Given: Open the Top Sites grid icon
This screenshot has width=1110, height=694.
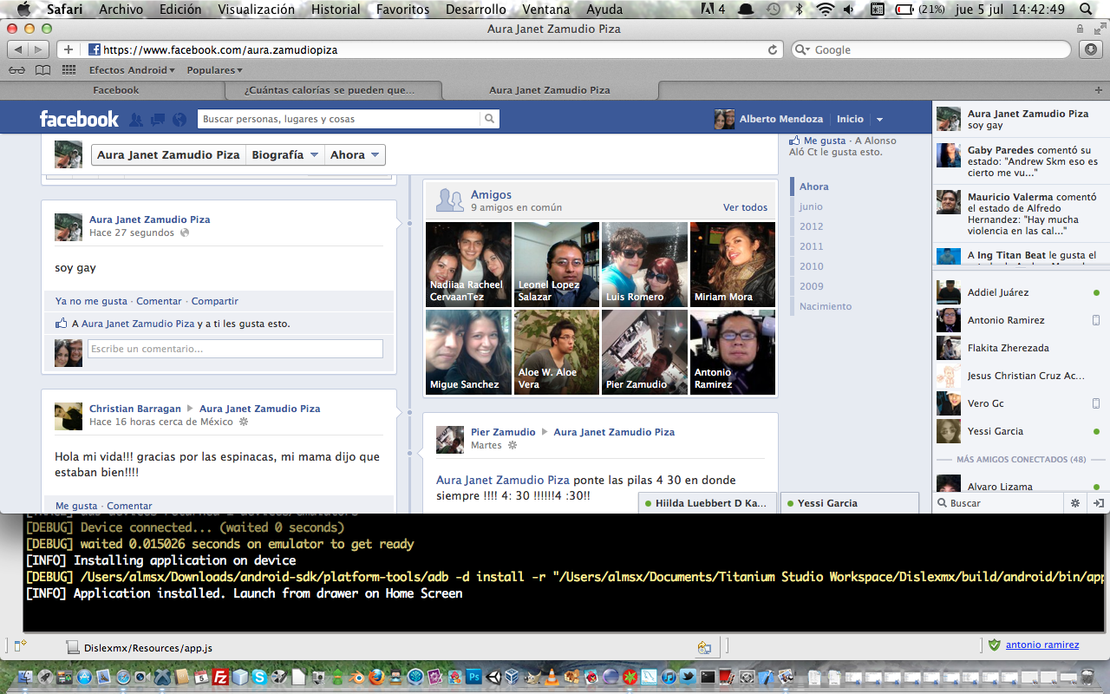Looking at the screenshot, I should 69,70.
